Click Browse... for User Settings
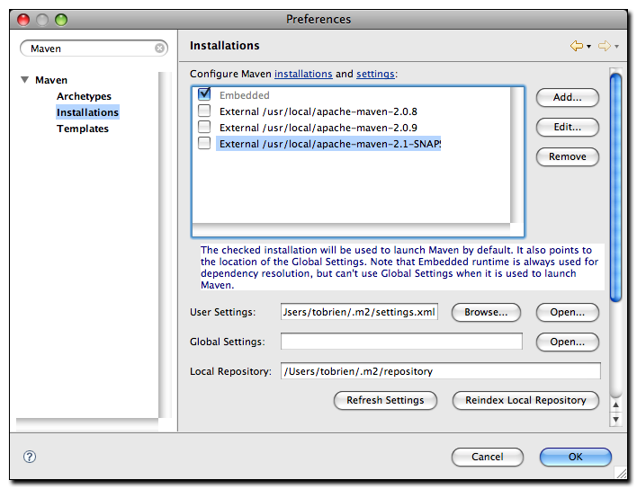Image resolution: width=637 pixels, height=489 pixels. pos(486,313)
